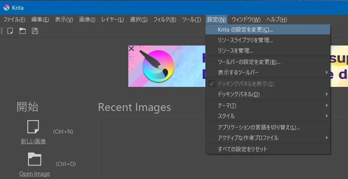Click the toolbar drag handle
348x179 pixels.
coord(2,31)
